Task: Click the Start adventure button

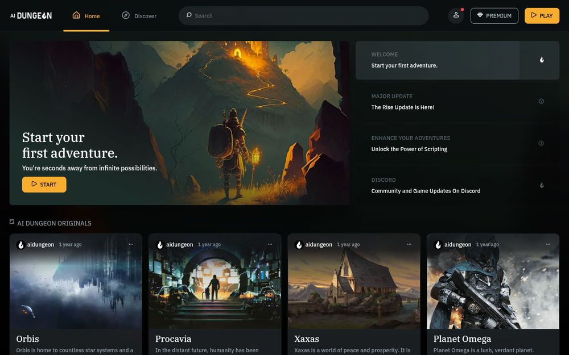Action: [44, 185]
